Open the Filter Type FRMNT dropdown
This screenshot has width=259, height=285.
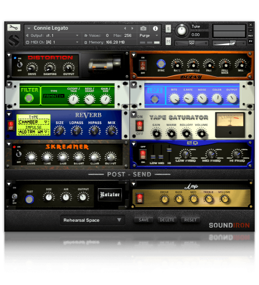pyautogui.click(x=53, y=96)
